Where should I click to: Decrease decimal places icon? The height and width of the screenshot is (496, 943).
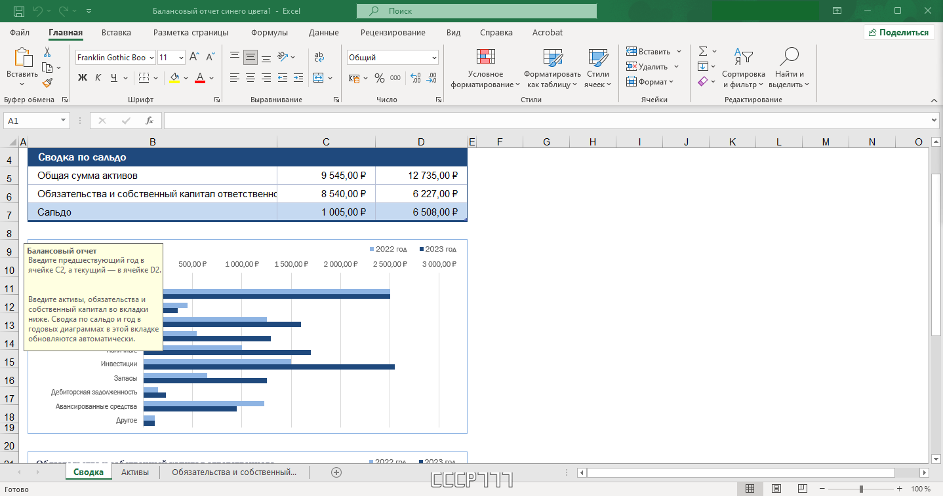coord(431,78)
